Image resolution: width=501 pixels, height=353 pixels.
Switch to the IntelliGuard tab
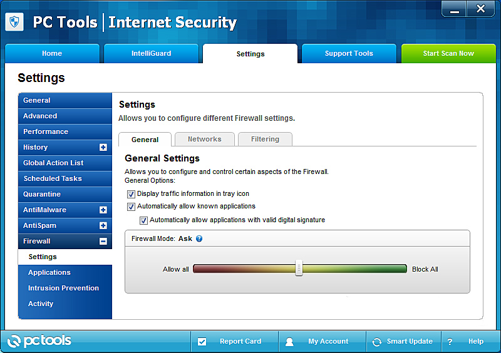click(x=151, y=53)
